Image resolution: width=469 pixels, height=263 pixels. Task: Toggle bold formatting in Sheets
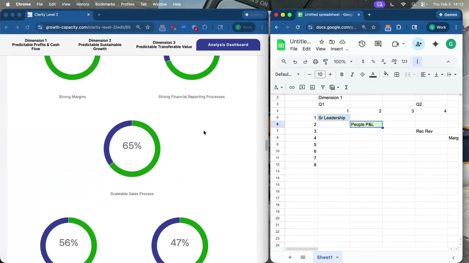341,74
